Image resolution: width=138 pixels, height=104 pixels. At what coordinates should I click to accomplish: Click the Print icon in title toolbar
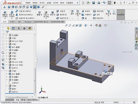[x=99, y=3]
